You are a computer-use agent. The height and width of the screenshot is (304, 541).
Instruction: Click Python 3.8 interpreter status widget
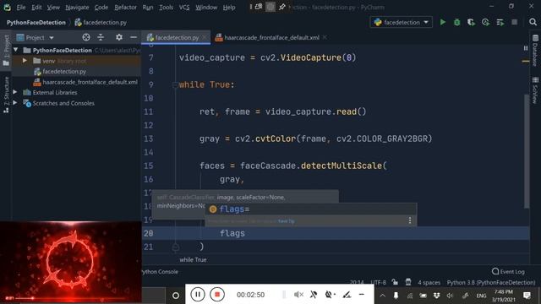[491, 282]
